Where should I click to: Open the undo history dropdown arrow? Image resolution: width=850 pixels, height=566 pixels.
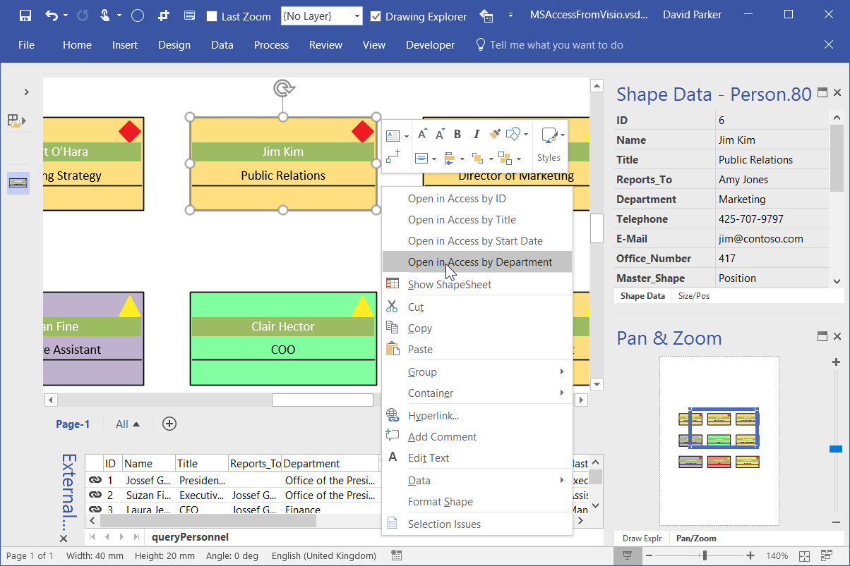coord(66,16)
